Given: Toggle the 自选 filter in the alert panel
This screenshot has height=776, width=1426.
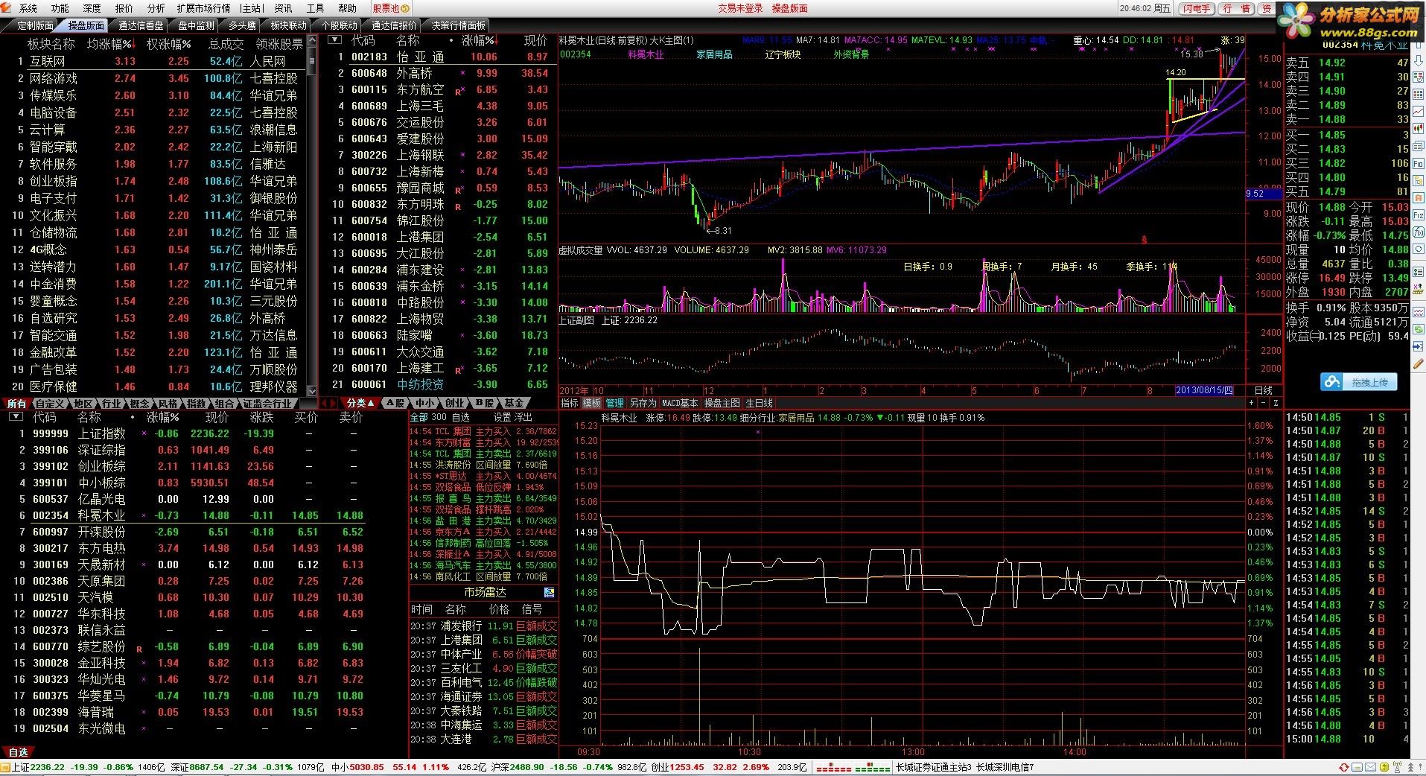Looking at the screenshot, I should (x=461, y=417).
